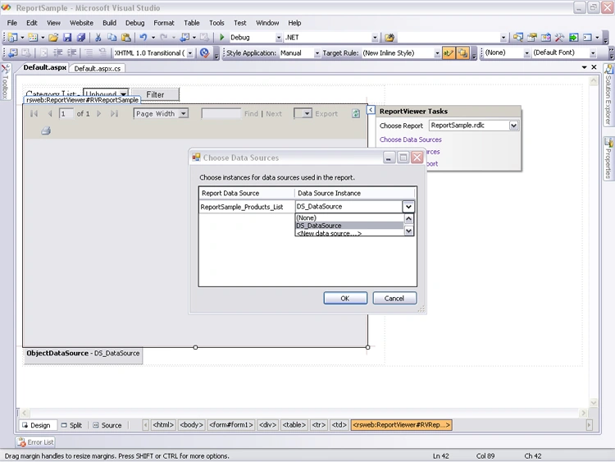This screenshot has height=462, width=615.
Task: Open the Toolbox side tab
Action: coord(6,82)
